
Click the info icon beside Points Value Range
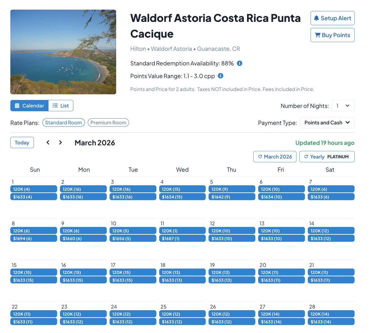[221, 76]
